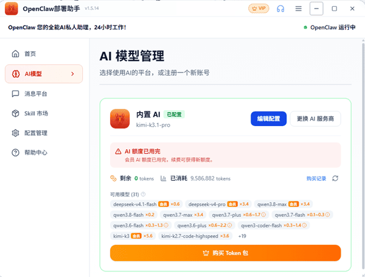365x277 pixels.
Task: Click the info icon on qwen3-coder-flash chip
Action: (304, 225)
